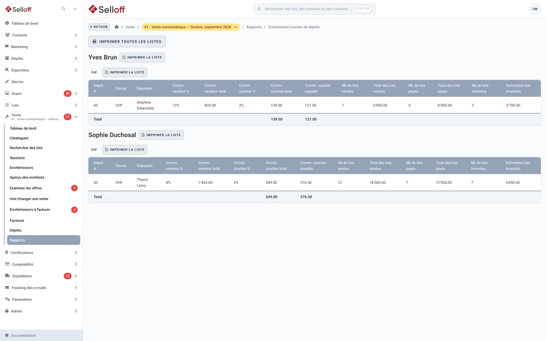Click the Tracking des e-mails envelope icon
The image size is (546, 341).
click(7, 288)
